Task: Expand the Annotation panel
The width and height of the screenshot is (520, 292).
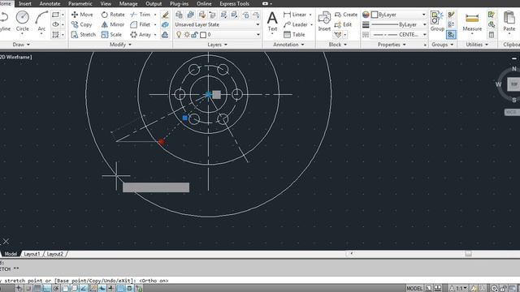Action: [x=288, y=45]
